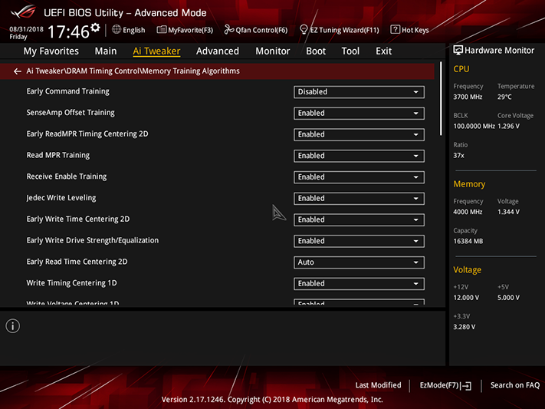The width and height of the screenshot is (545, 409).
Task: Click MyFavorite(F3) button
Action: pyautogui.click(x=185, y=30)
